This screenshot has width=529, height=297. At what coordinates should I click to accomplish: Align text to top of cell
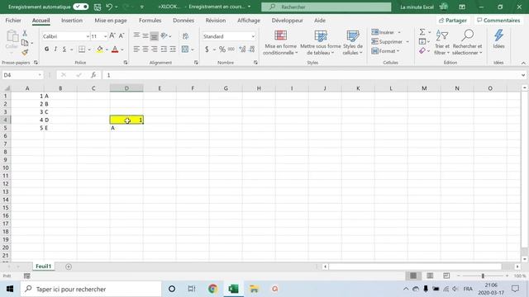136,35
